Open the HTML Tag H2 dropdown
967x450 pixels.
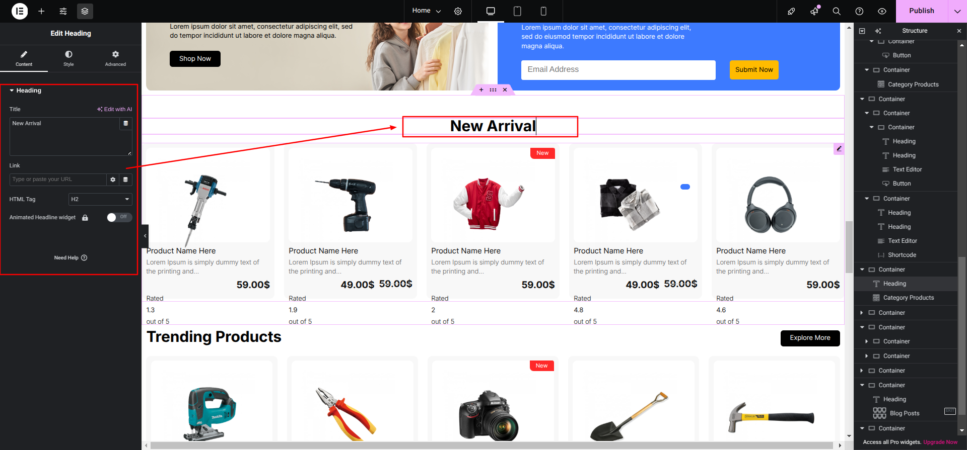point(100,199)
